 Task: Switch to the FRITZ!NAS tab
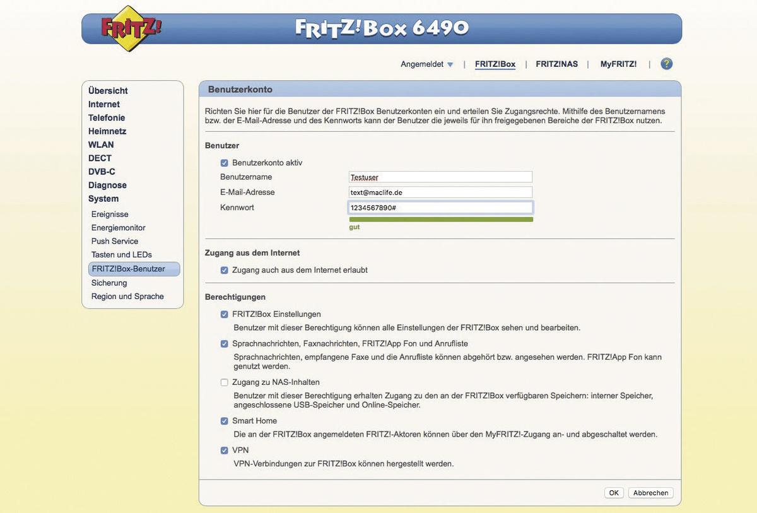pos(557,64)
